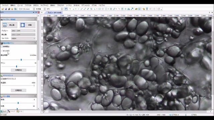Switch to the プレビュー image tab
Image resolution: width=214 pixels, height=120 pixels.
tap(54, 13)
